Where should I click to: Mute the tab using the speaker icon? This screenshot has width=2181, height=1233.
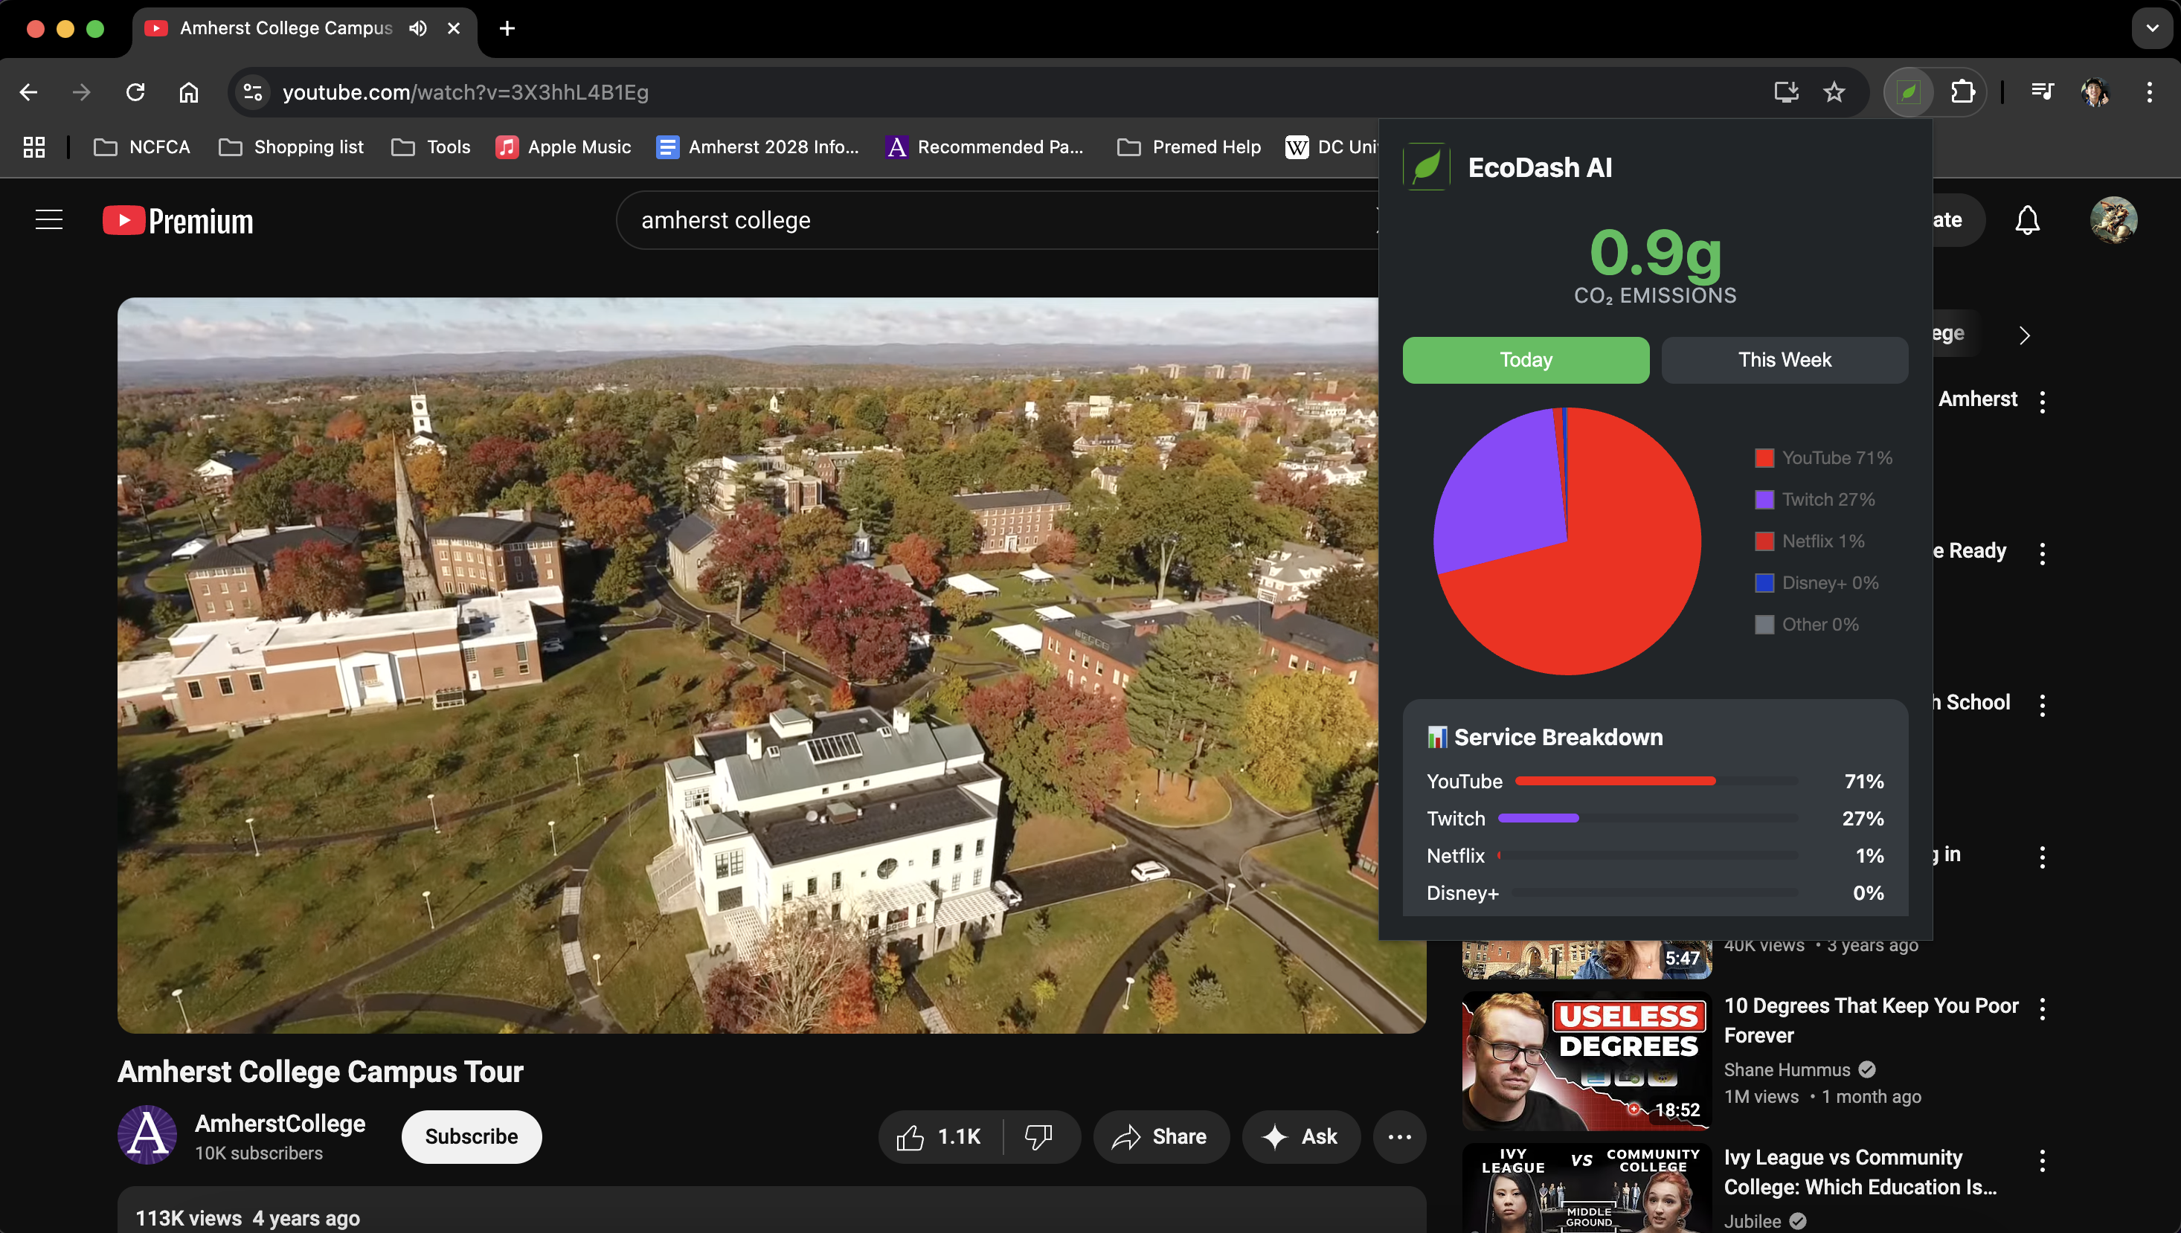click(417, 28)
